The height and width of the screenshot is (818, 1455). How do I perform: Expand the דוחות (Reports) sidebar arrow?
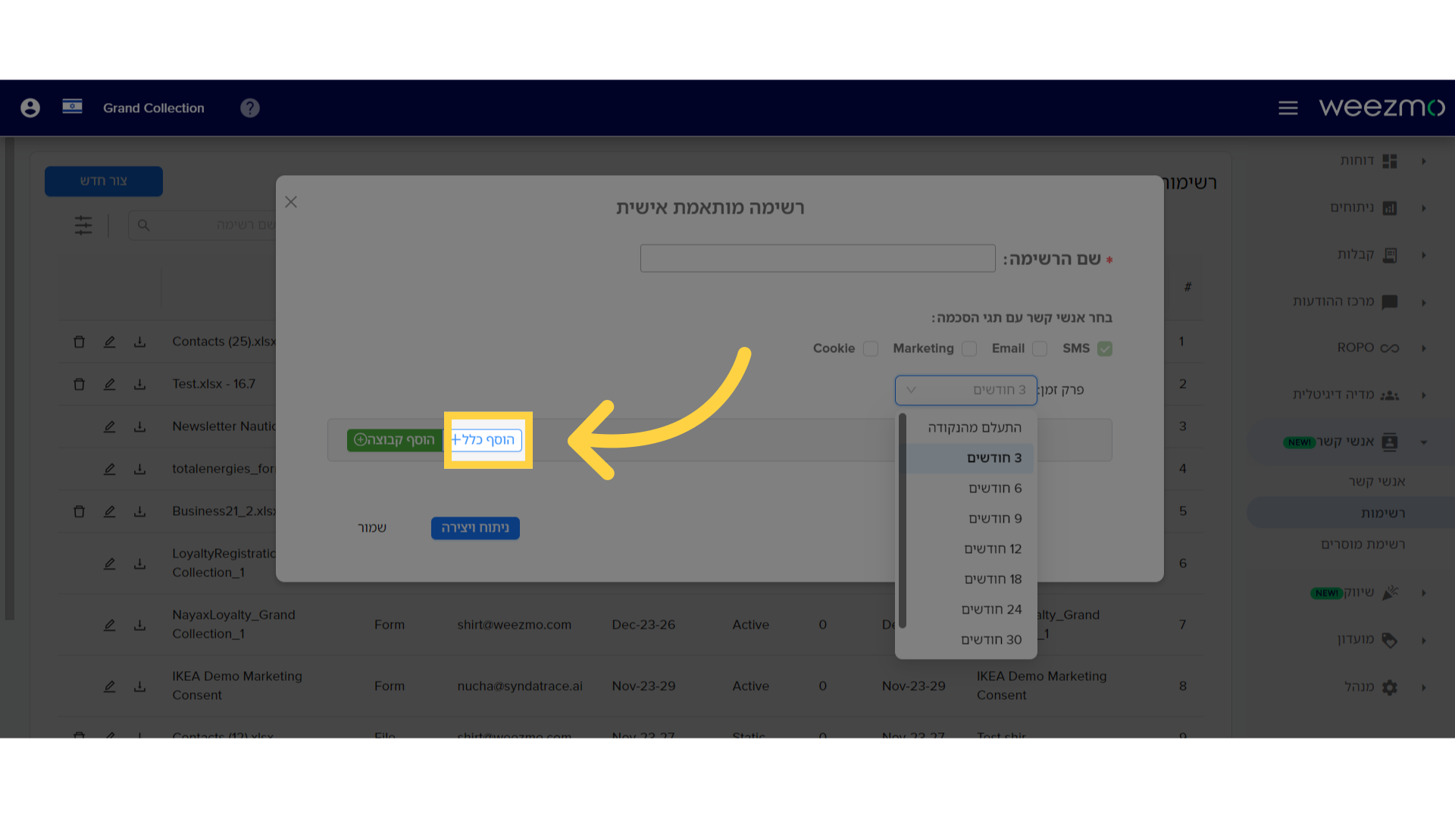pos(1424,161)
